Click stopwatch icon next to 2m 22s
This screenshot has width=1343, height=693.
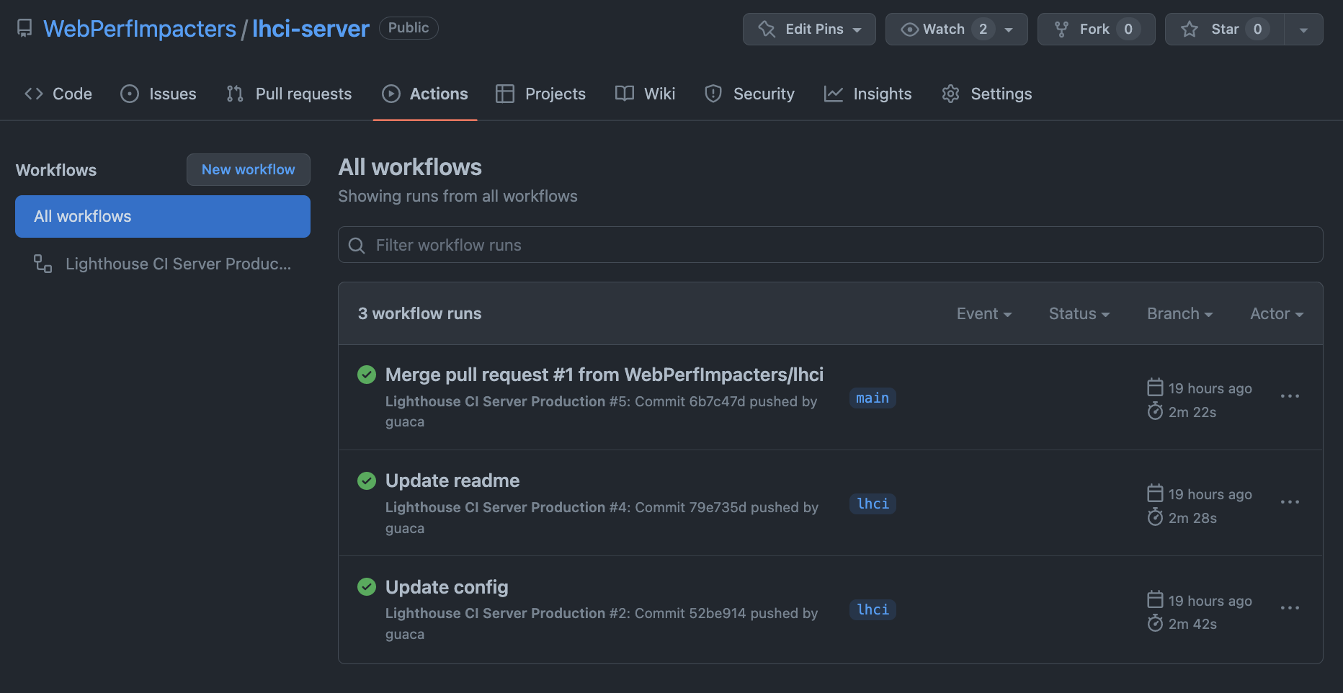point(1155,411)
